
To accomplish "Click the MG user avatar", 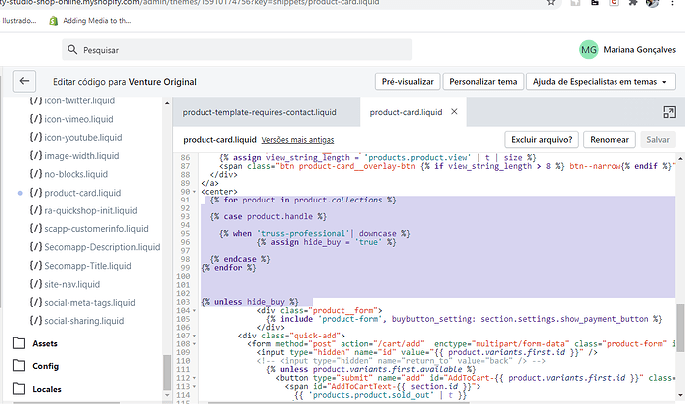I will (589, 49).
